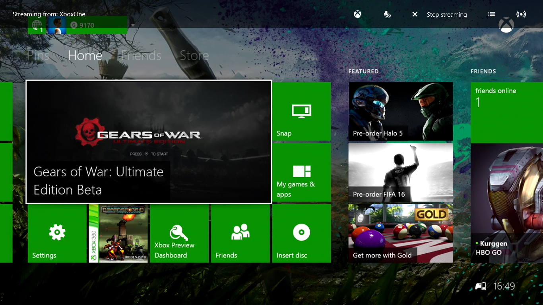Select the Insert disc tile
This screenshot has width=543, height=305.
coord(301,233)
